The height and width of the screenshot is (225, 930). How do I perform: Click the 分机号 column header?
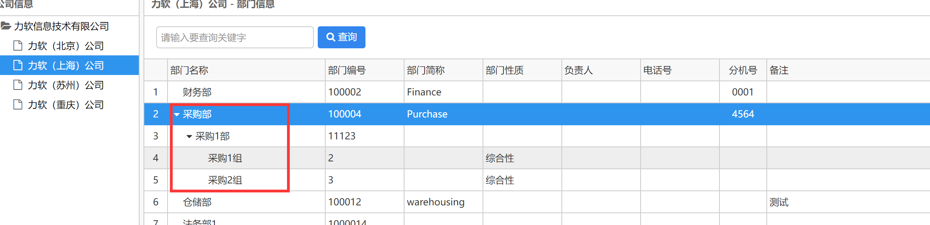[743, 70]
